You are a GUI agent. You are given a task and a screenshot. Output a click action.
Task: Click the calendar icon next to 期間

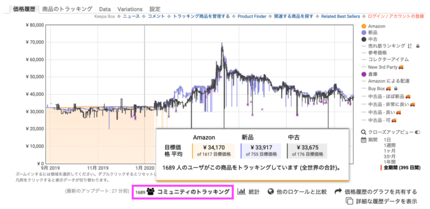364,140
